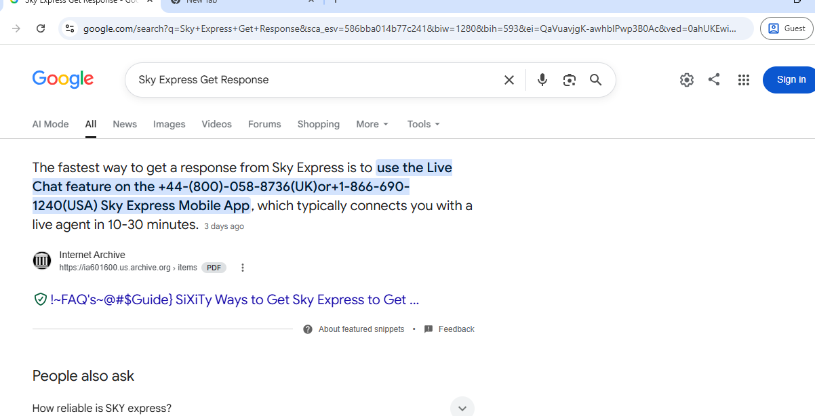Select the All results tab

point(91,124)
